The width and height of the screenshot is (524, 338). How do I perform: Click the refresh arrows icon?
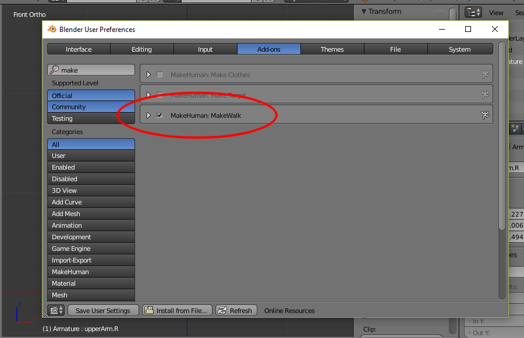click(222, 310)
